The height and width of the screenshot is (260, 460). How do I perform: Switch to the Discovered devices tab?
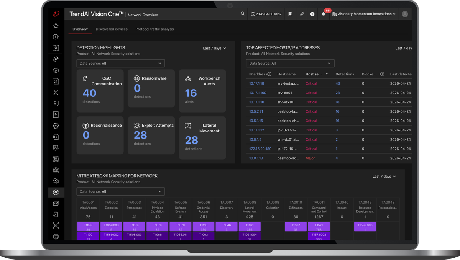pyautogui.click(x=112, y=29)
